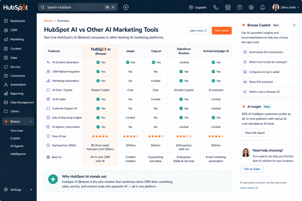Viewport: 302px width, 201px height.
Task: Open the top bar settings gear
Action: tap(251, 7)
